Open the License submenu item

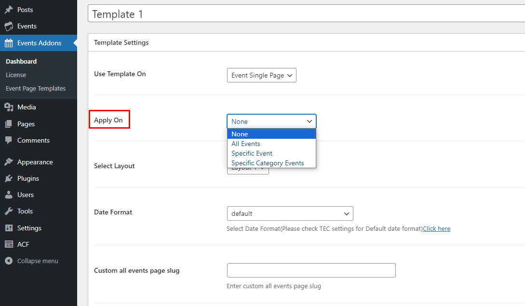[x=16, y=75]
